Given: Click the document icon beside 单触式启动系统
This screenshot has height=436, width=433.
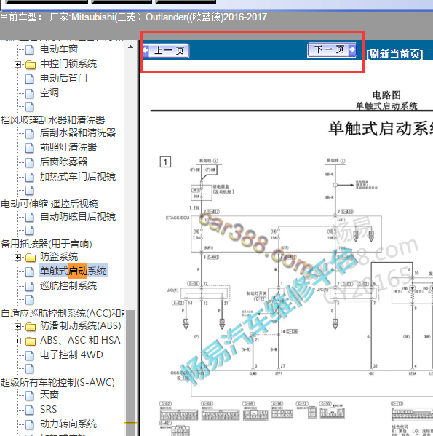Looking at the screenshot, I should coord(29,271).
